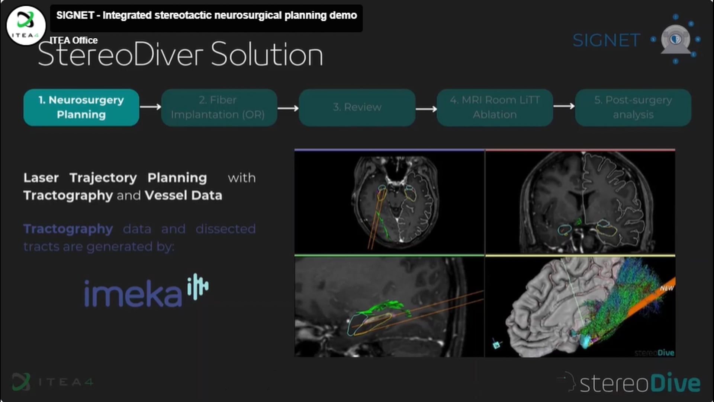Click the sagittal MRI view with green tract
714x402 pixels.
tap(389, 307)
